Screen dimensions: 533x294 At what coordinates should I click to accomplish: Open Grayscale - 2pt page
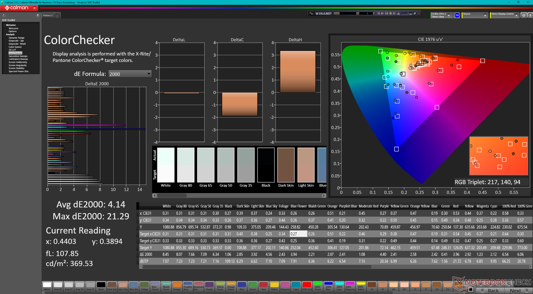coord(16,41)
